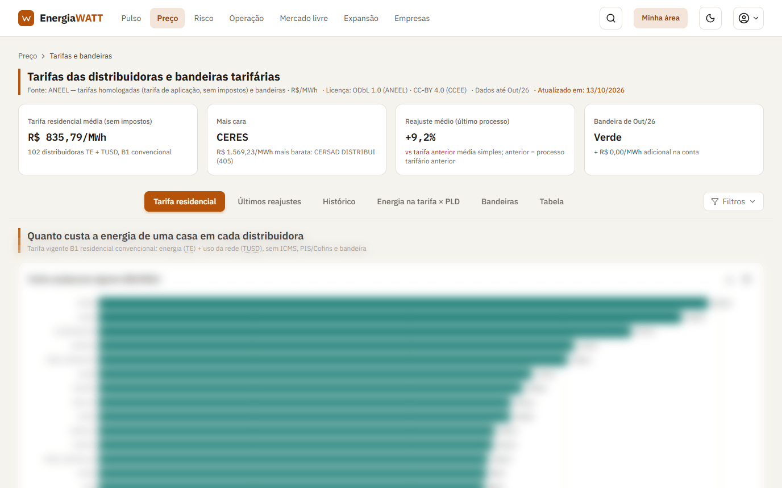Click 'Tarifa residencial média (sem impostos)' label
The image size is (782, 488).
[x=90, y=121]
